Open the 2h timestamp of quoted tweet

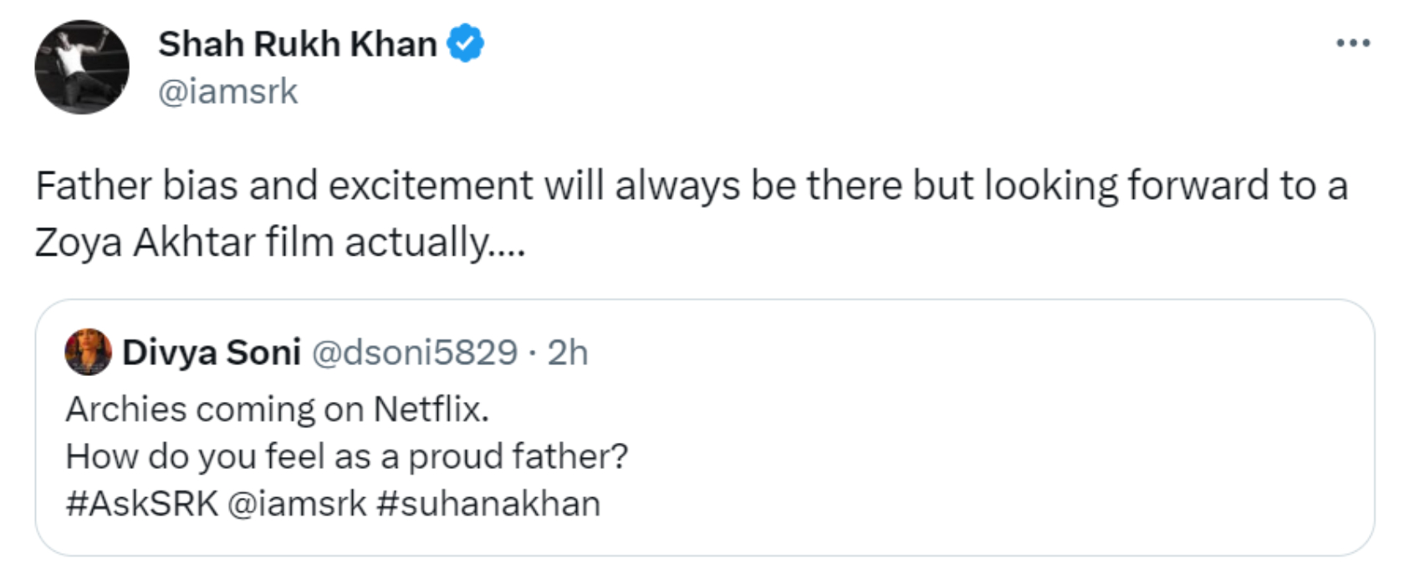point(568,353)
